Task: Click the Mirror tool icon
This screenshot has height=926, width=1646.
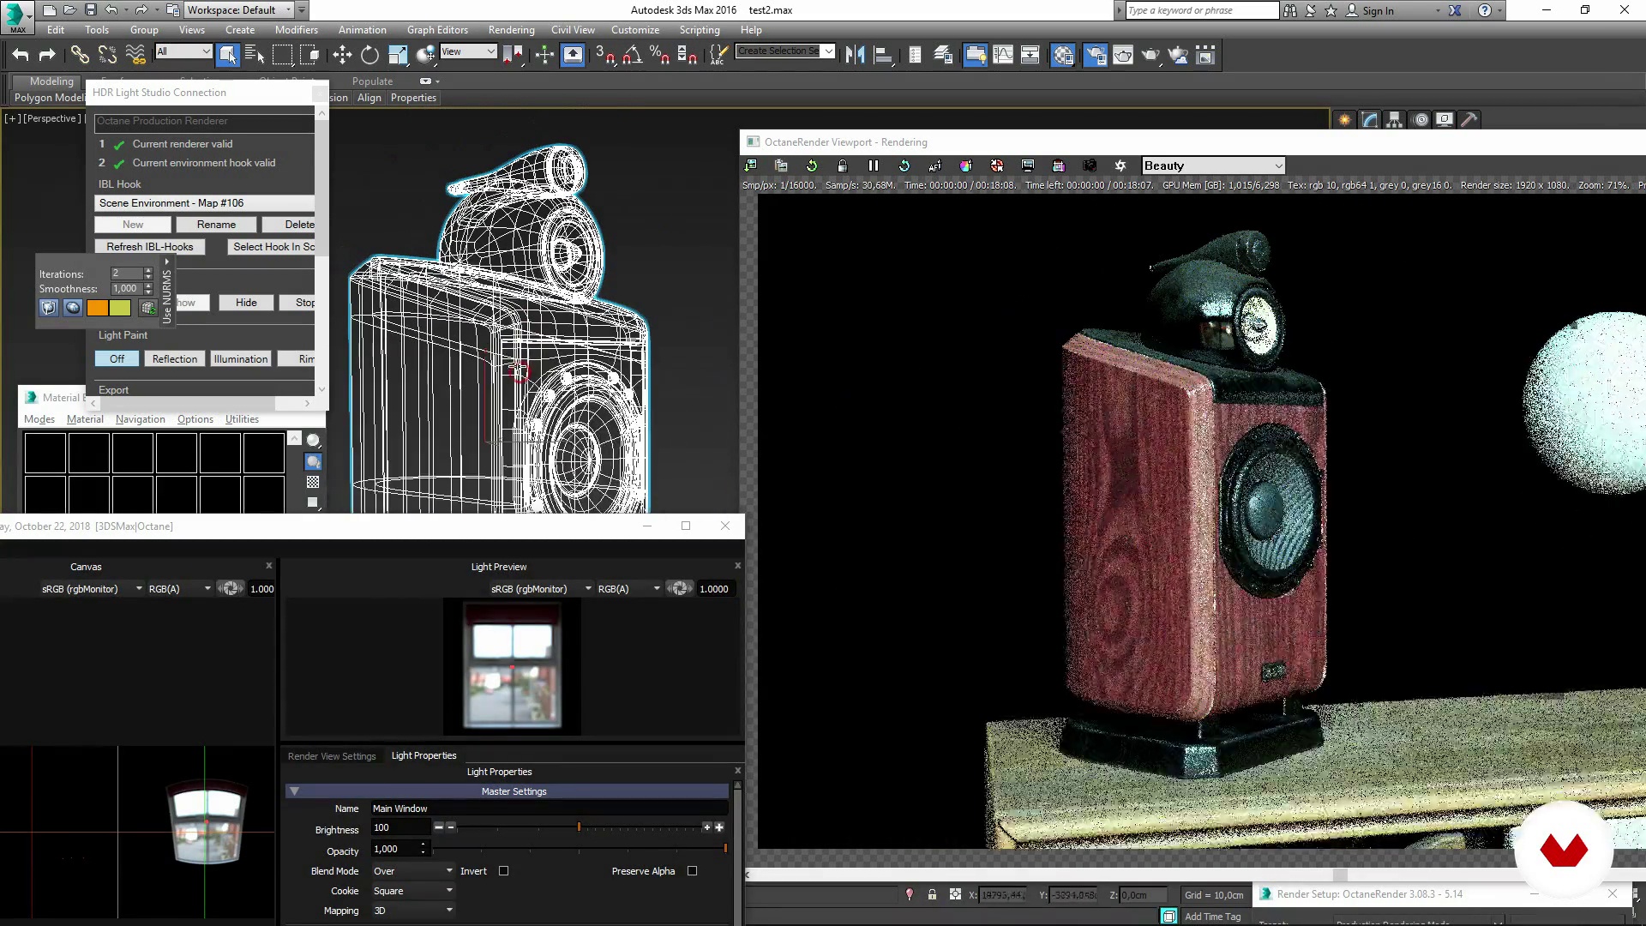Action: (855, 56)
